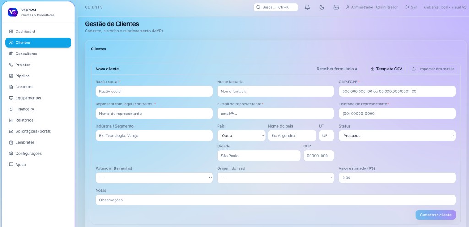
Task: Click the Sair logout link
Action: (411, 7)
